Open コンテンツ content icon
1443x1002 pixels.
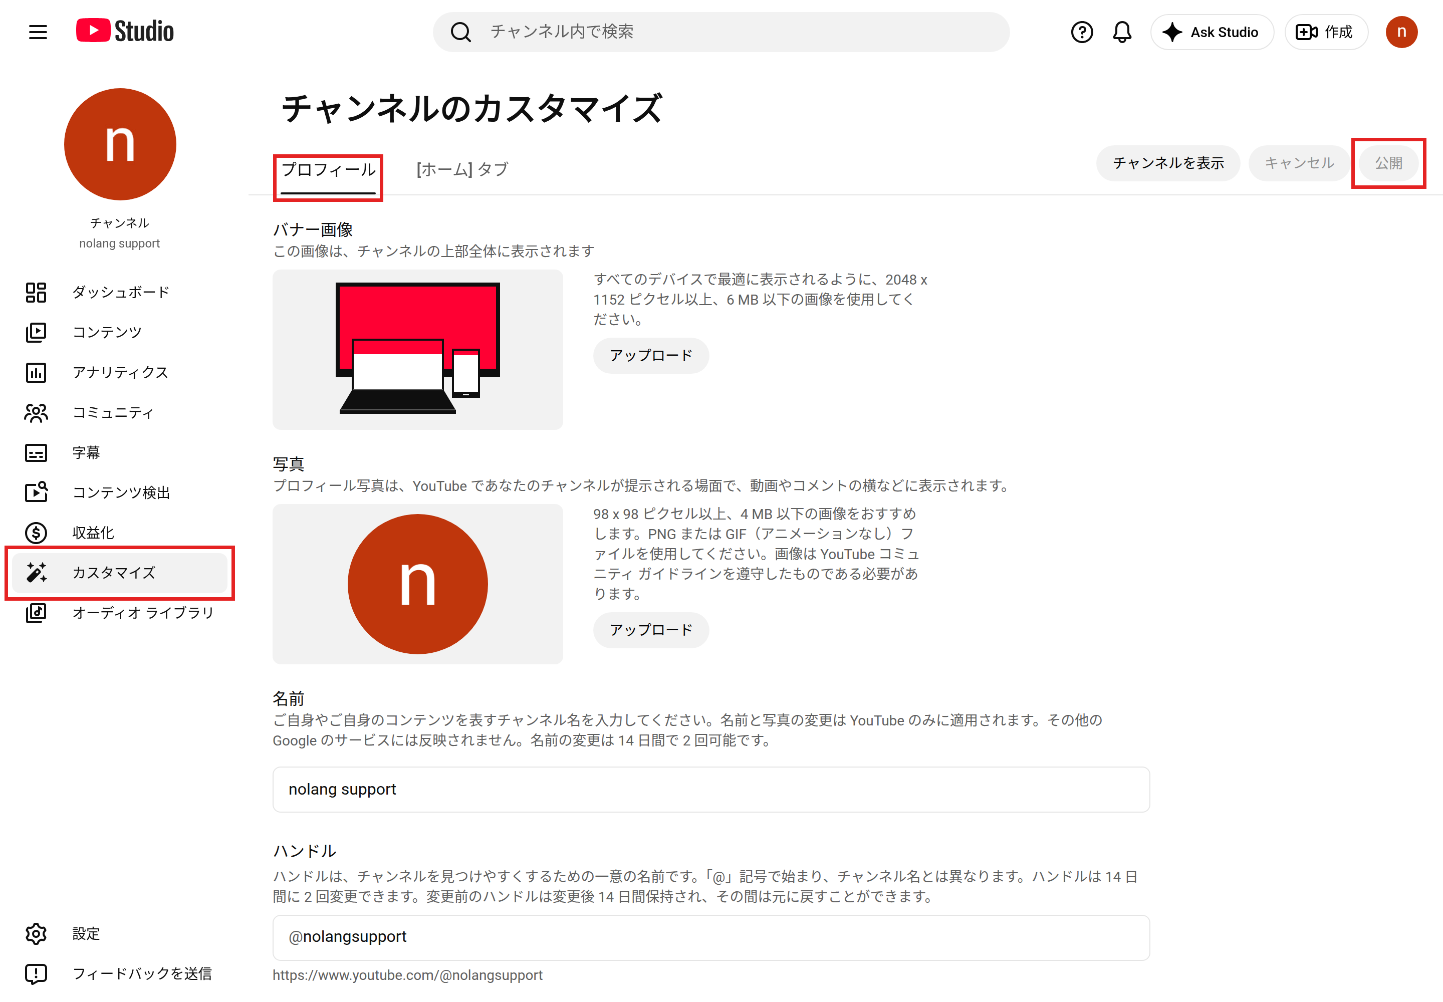tap(36, 332)
